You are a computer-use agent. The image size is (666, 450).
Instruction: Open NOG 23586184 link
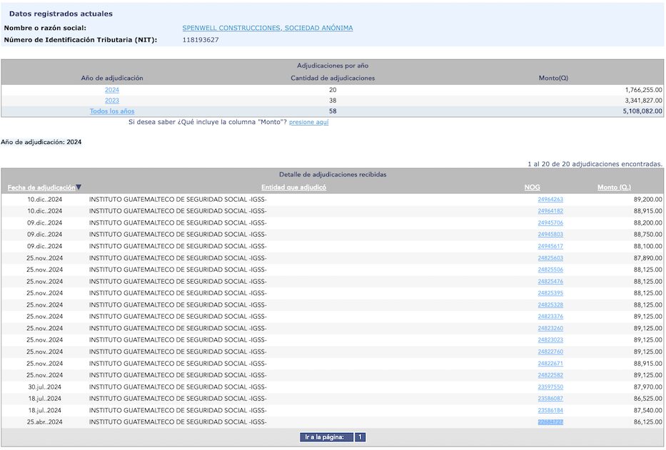point(550,411)
